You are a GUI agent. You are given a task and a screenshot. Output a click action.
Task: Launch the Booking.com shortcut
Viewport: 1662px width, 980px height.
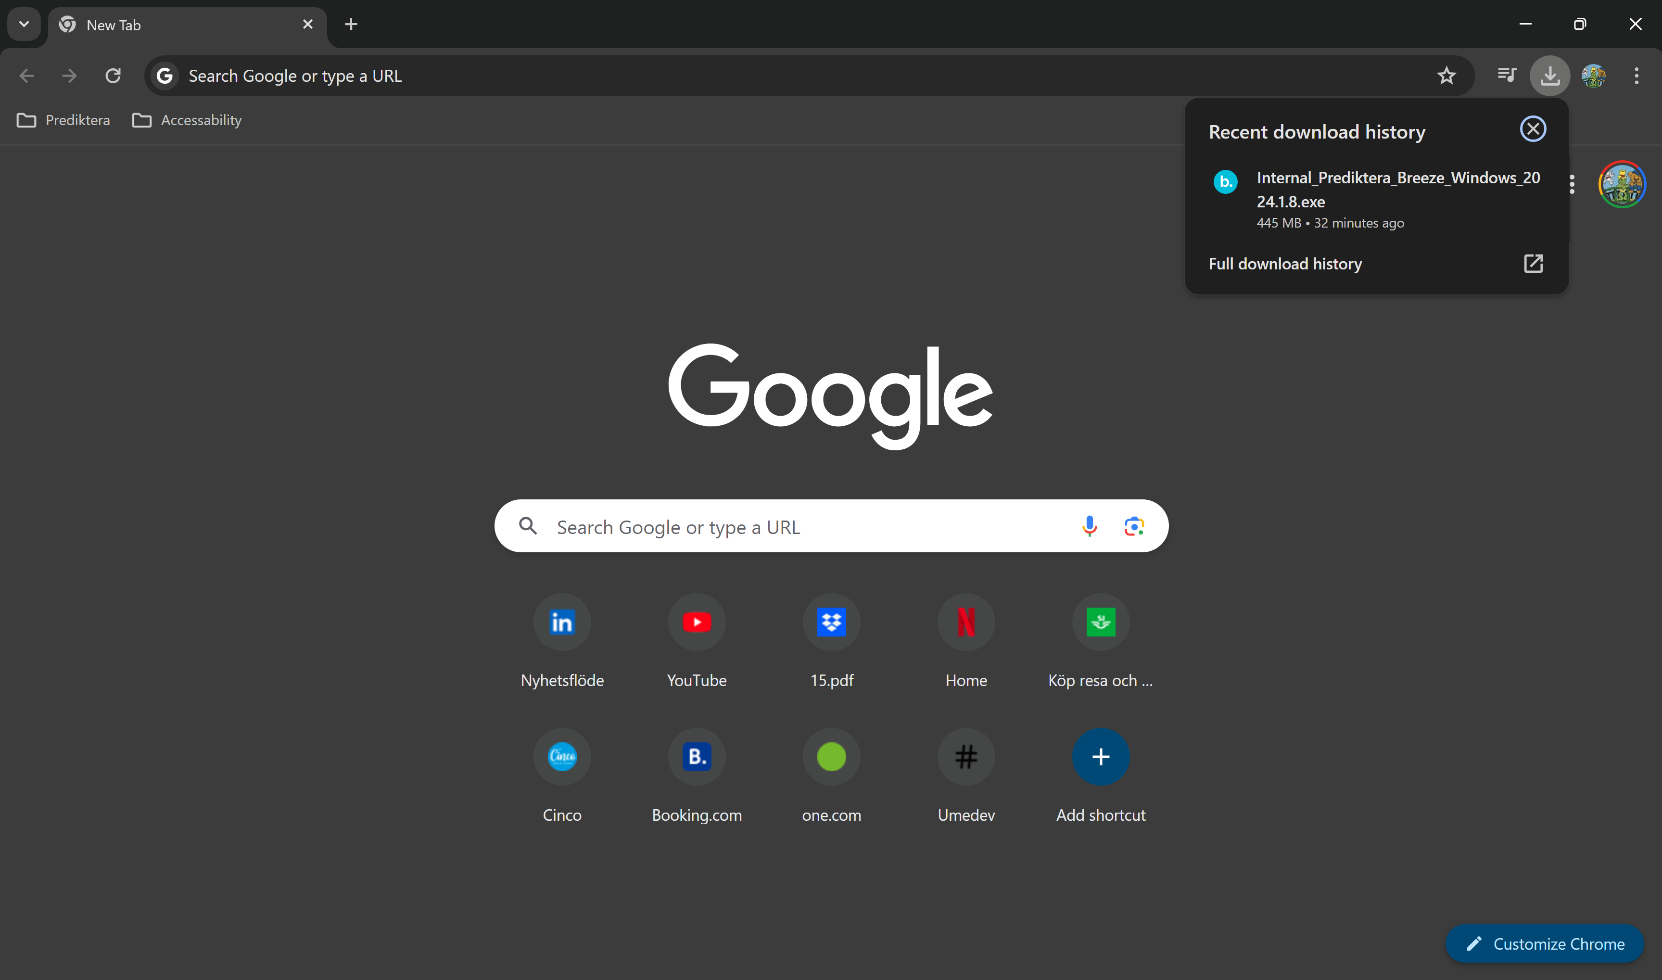697,757
